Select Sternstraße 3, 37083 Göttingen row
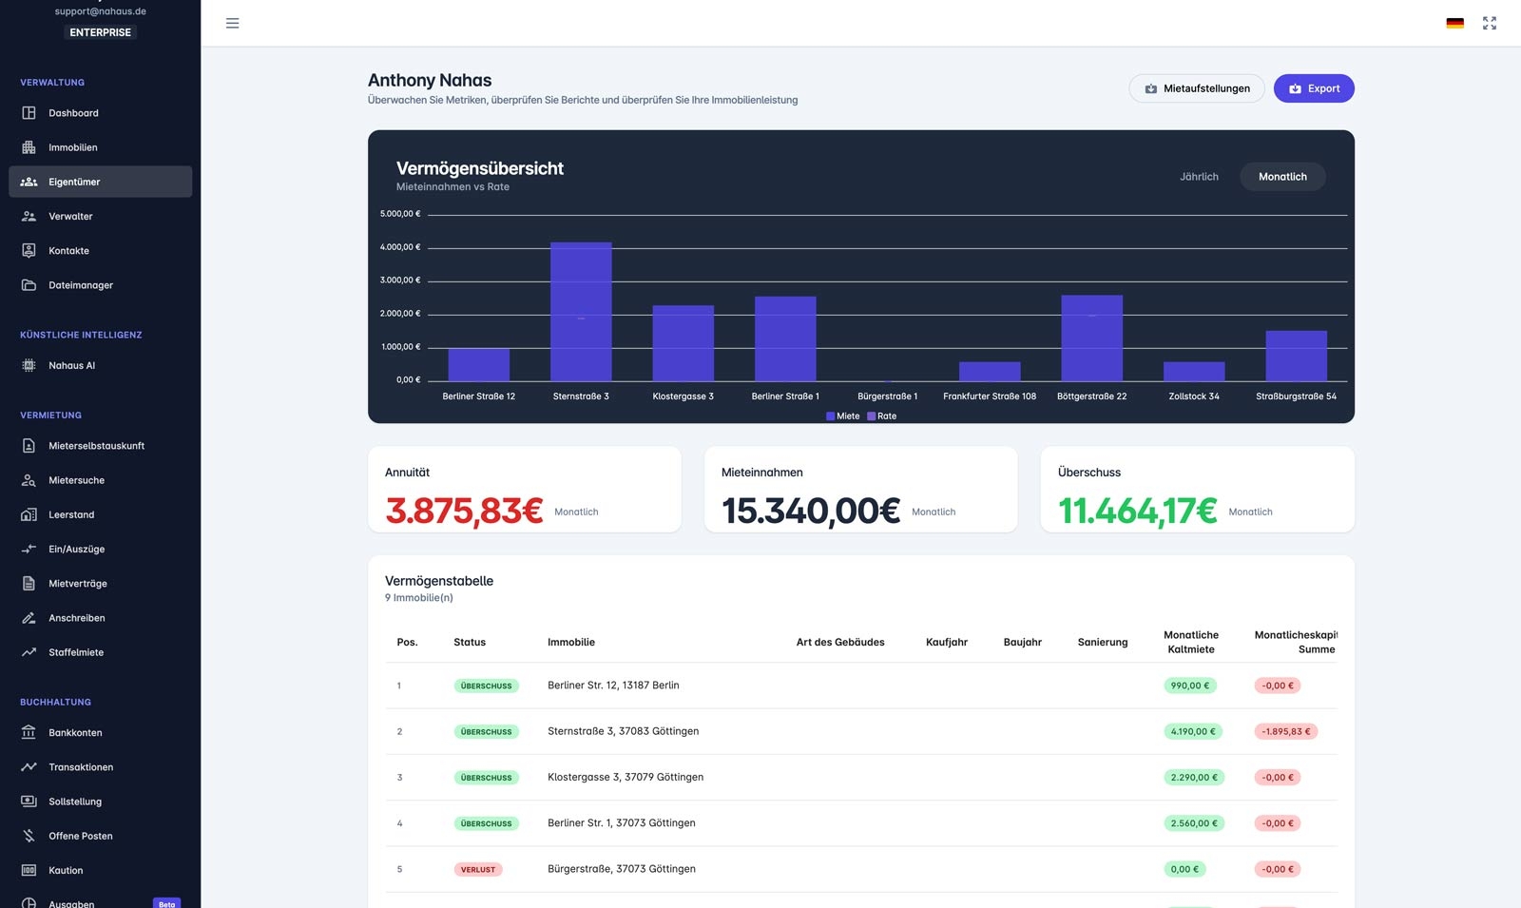The height and width of the screenshot is (908, 1521). tap(861, 731)
